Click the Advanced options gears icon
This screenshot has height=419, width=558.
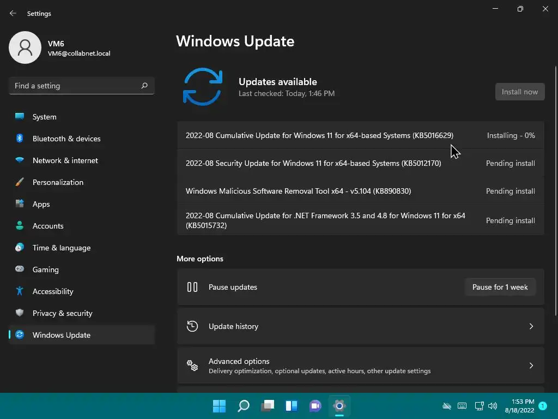[192, 365]
